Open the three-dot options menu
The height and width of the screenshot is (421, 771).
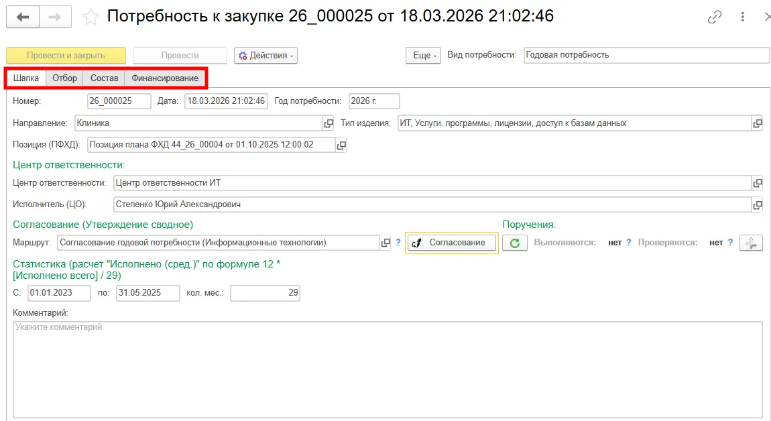pyautogui.click(x=742, y=17)
